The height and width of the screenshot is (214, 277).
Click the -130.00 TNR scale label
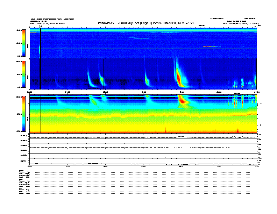click(x=18, y=97)
